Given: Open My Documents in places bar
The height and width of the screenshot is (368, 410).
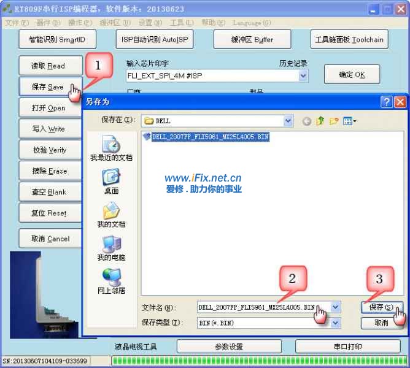Looking at the screenshot, I should tap(111, 215).
